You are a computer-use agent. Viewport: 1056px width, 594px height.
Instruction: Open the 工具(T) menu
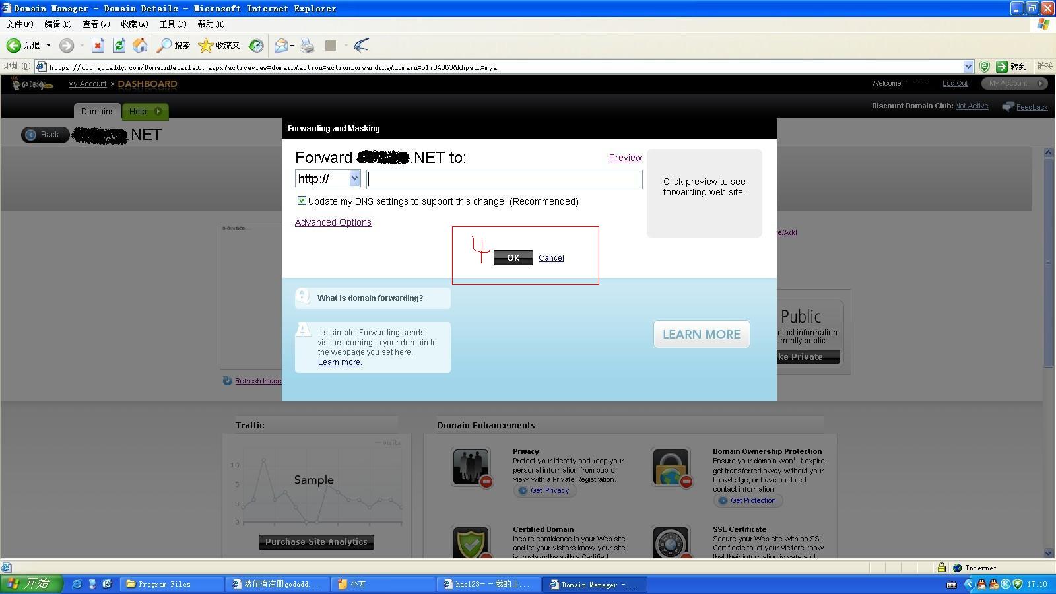172,24
